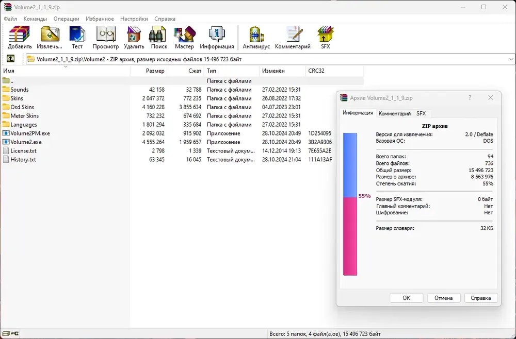Run the Антивирус scan tool
Viewport: 516px width, 339px height.
[x=256, y=34]
